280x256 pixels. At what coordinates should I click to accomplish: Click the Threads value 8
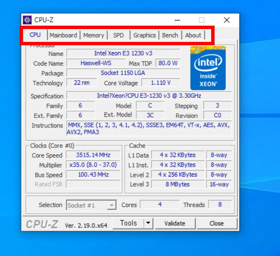click(220, 204)
